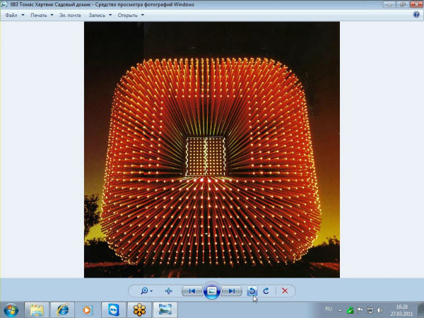Click the Windows Start button
Viewport: 424px width, 318px height.
[x=11, y=310]
